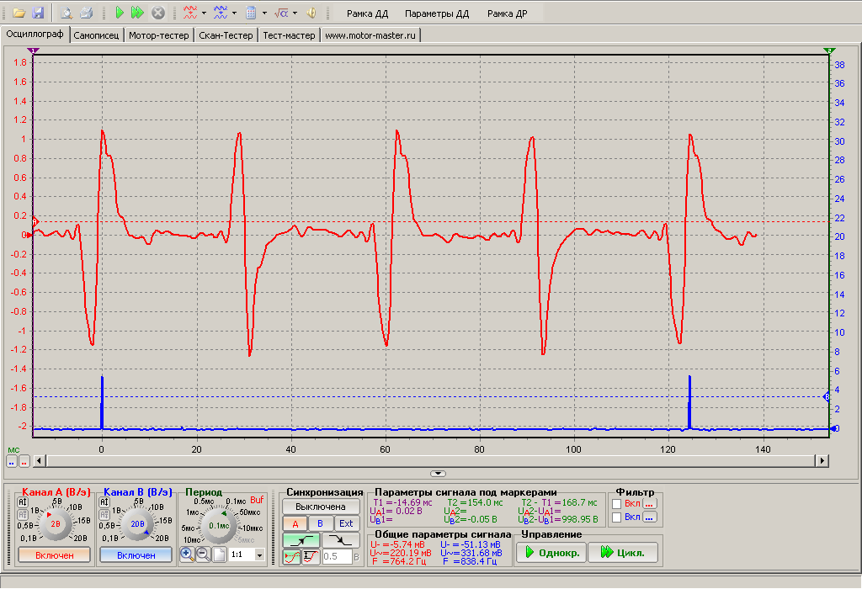Expand the red waveform tool dropdown arrow
Screen dimensions: 862x589
[x=204, y=13]
